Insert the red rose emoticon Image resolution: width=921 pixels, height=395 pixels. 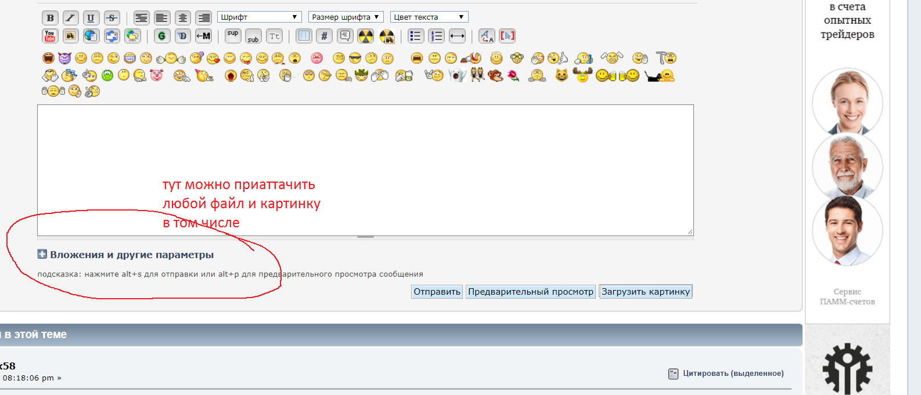[x=513, y=75]
